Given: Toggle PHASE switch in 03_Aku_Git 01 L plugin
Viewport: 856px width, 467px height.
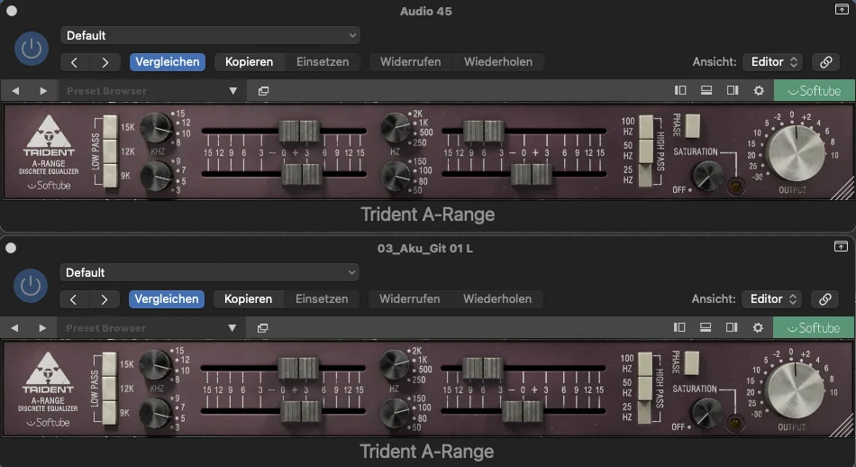Looking at the screenshot, I should point(692,363).
